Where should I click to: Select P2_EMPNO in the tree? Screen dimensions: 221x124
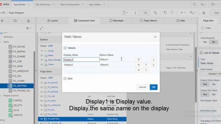click(19, 52)
